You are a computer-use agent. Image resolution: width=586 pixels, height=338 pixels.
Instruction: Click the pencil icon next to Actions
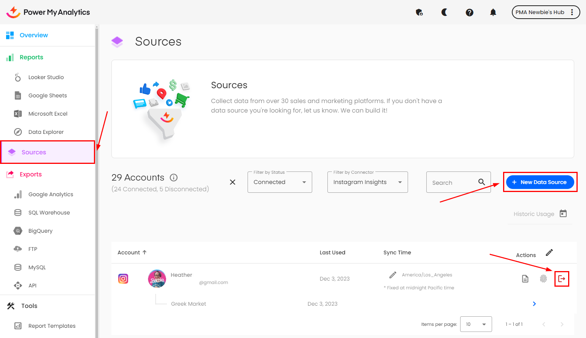tap(549, 252)
